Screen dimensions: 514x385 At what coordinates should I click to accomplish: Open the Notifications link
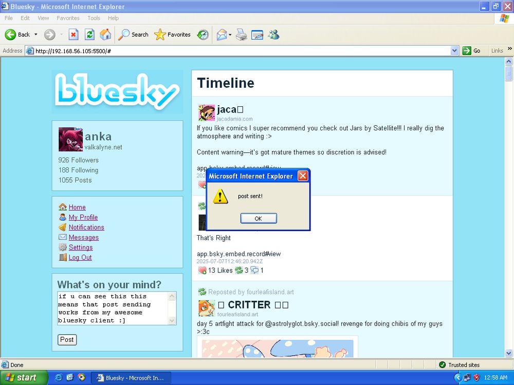[86, 227]
